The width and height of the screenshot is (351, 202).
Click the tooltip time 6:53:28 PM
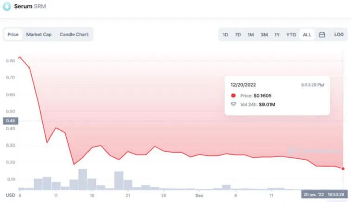312,85
